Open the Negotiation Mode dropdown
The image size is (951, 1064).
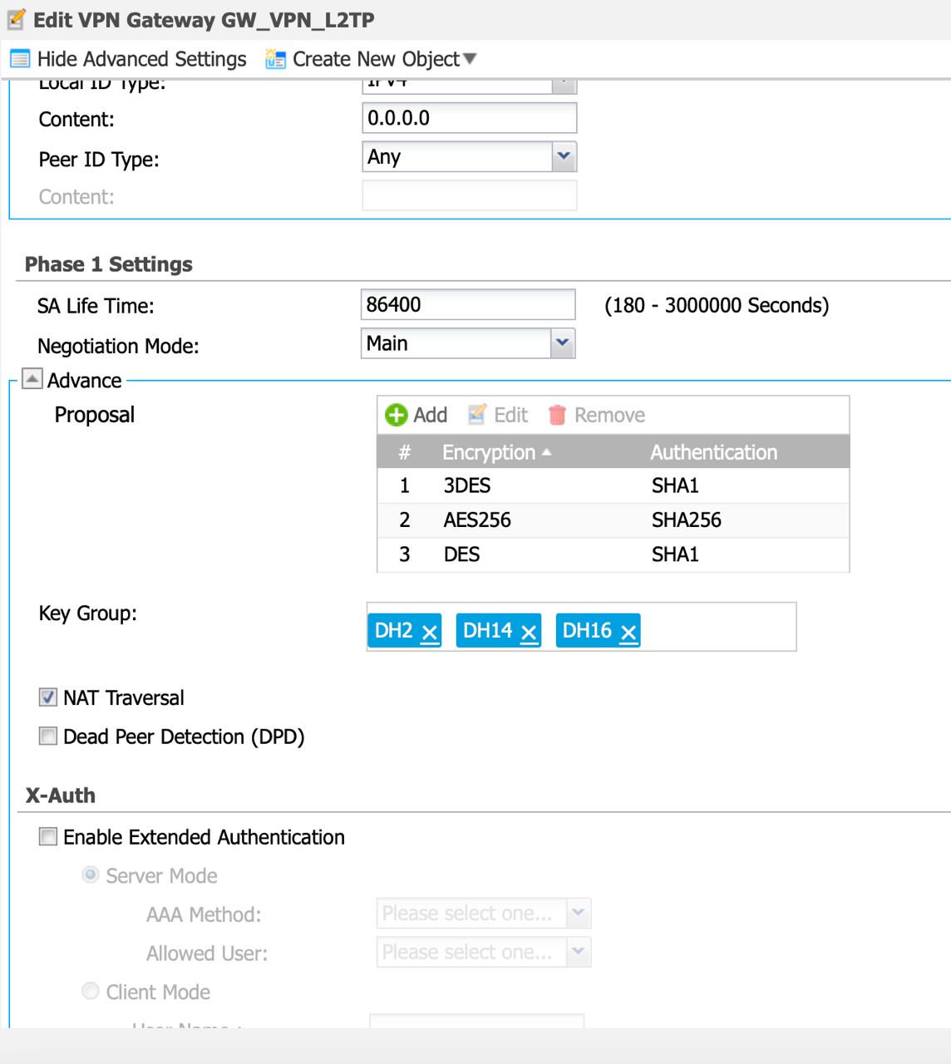(563, 343)
